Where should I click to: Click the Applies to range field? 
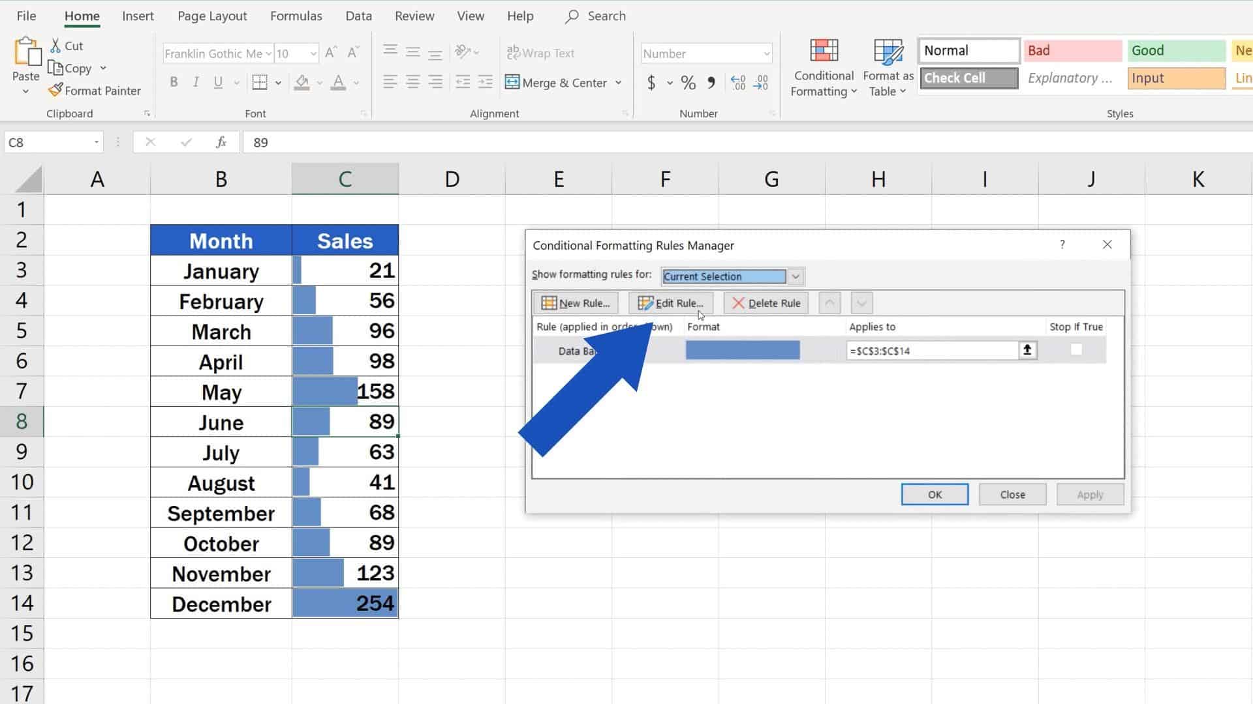933,350
